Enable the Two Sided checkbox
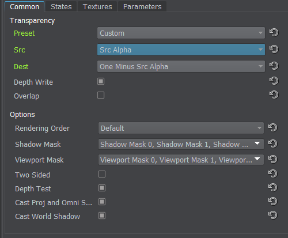Screen dimensions: 288x238 (x=102, y=174)
